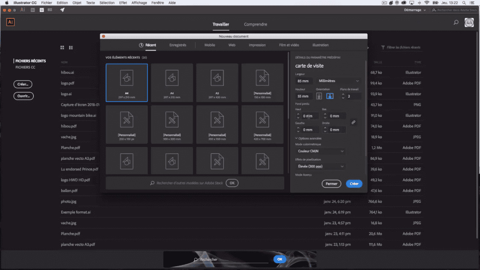The width and height of the screenshot is (480, 270).
Task: Click the Fermer button
Action: 331,184
